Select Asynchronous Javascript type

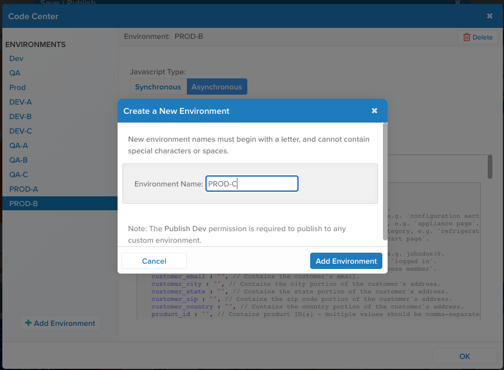pyautogui.click(x=216, y=87)
